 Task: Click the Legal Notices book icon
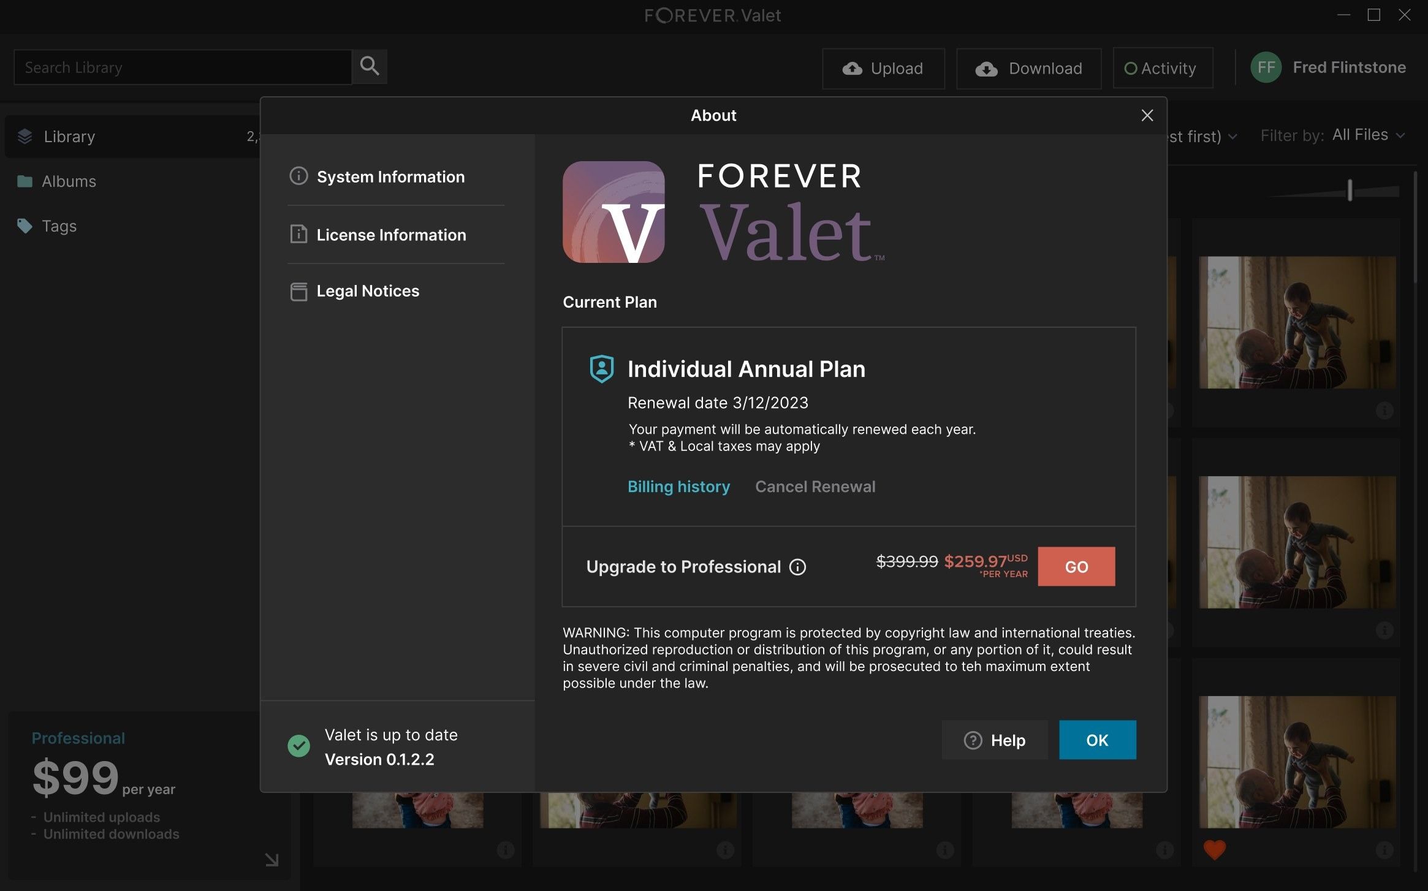pos(298,291)
